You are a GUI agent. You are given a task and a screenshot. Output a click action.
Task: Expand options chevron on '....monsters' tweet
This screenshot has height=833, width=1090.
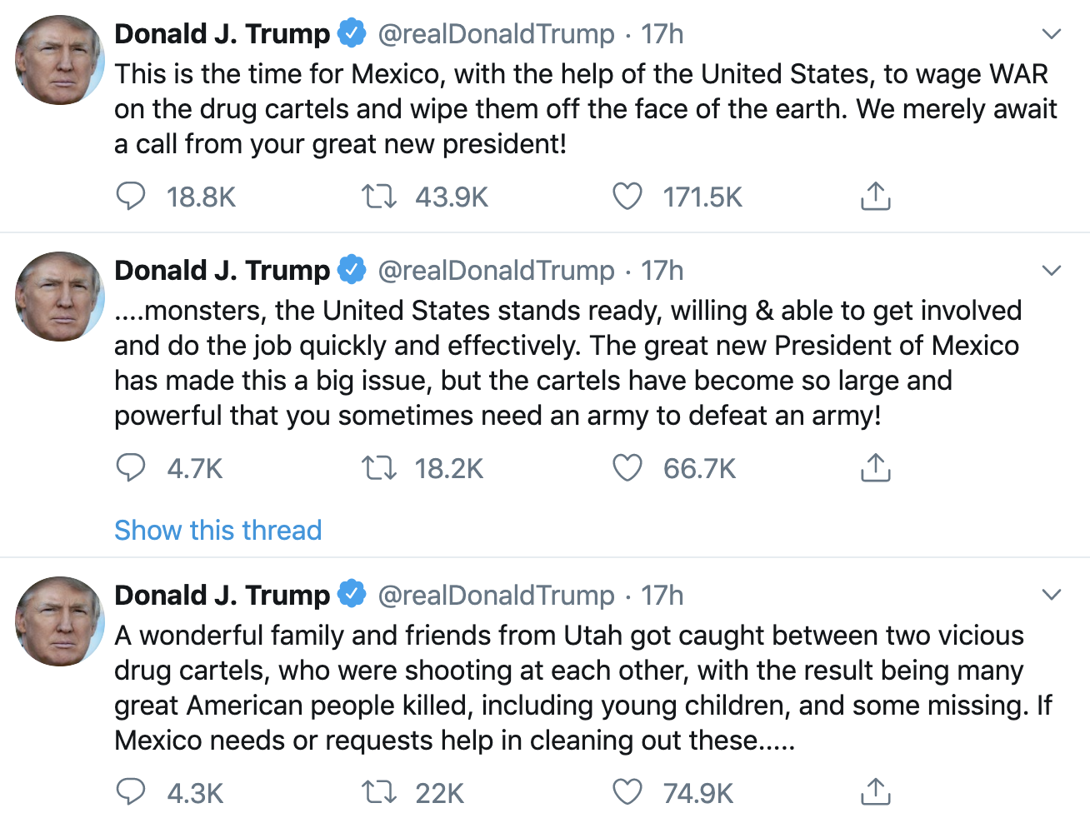point(1052,271)
